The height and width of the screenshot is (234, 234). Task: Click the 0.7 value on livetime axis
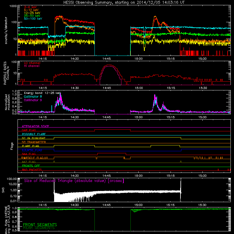point(14,222)
